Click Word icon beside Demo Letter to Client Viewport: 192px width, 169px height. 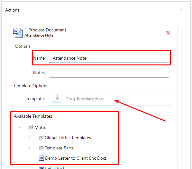41,158
